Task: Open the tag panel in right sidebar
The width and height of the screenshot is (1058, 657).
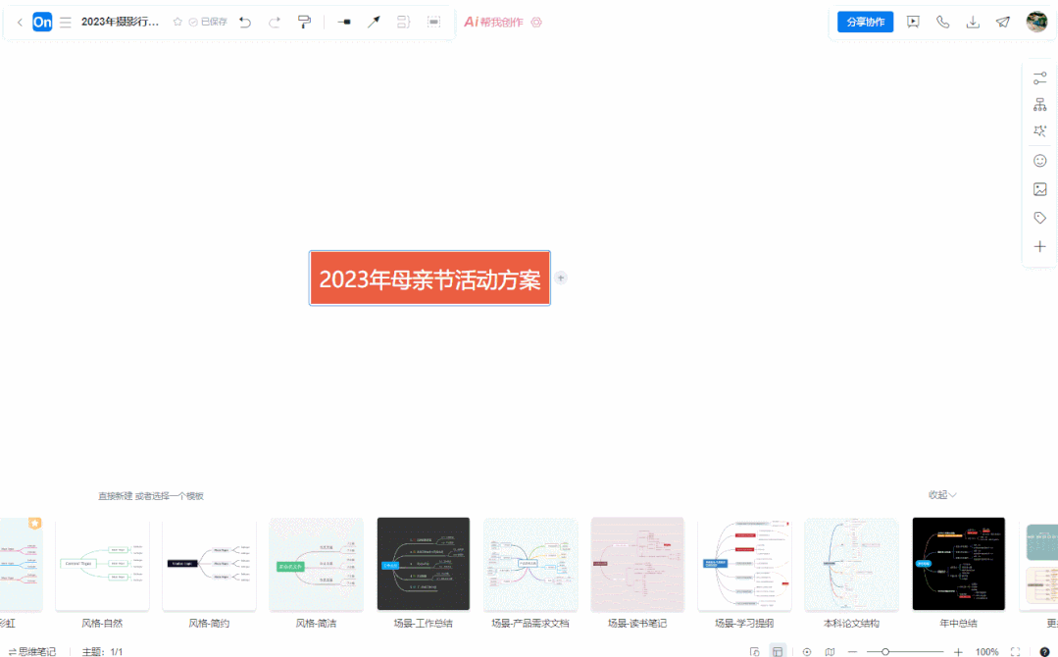Action: pos(1039,217)
